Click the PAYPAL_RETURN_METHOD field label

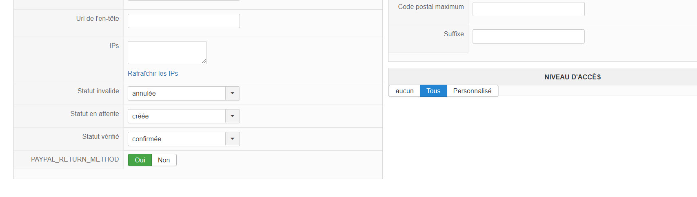tap(75, 159)
